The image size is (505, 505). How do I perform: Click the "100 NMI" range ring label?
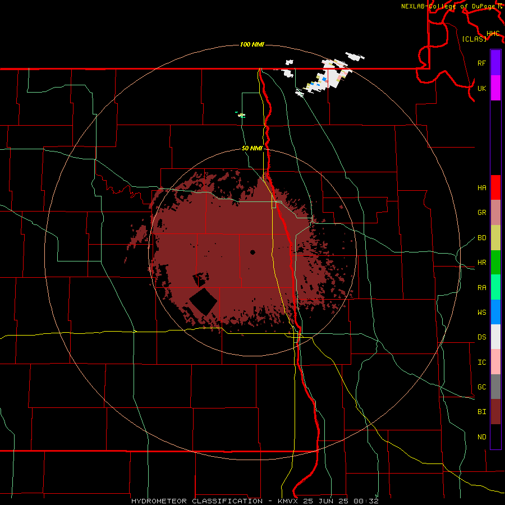tap(252, 44)
